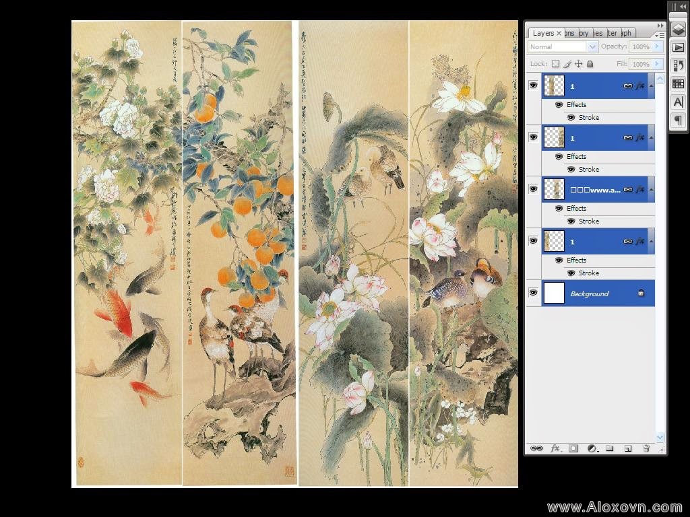
Task: Create a new group folder
Action: coord(609,448)
